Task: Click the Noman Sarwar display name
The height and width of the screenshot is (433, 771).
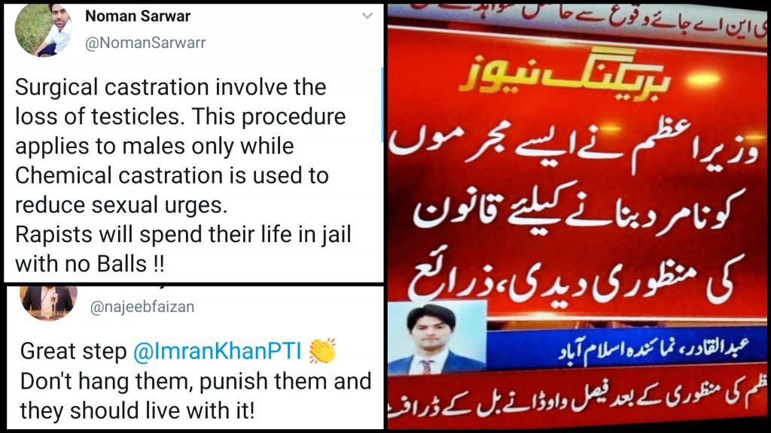Action: click(138, 17)
